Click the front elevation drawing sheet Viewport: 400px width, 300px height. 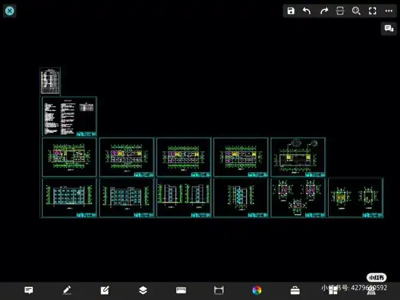click(x=69, y=197)
